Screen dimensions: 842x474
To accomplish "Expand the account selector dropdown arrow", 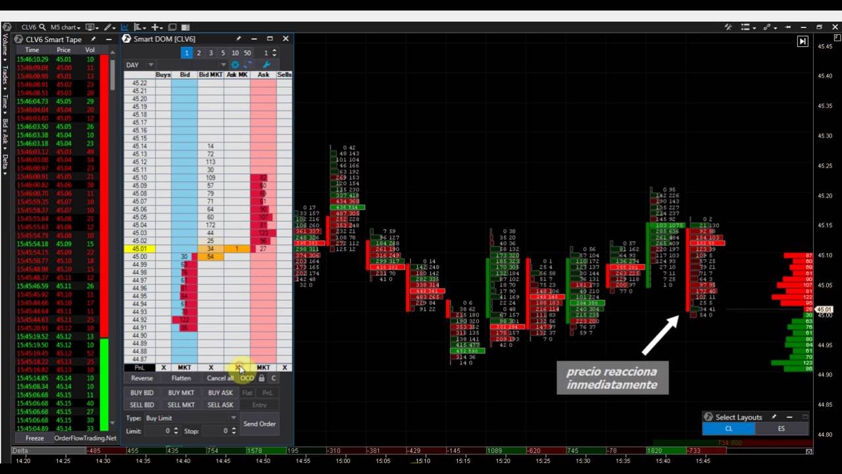I will [224, 65].
